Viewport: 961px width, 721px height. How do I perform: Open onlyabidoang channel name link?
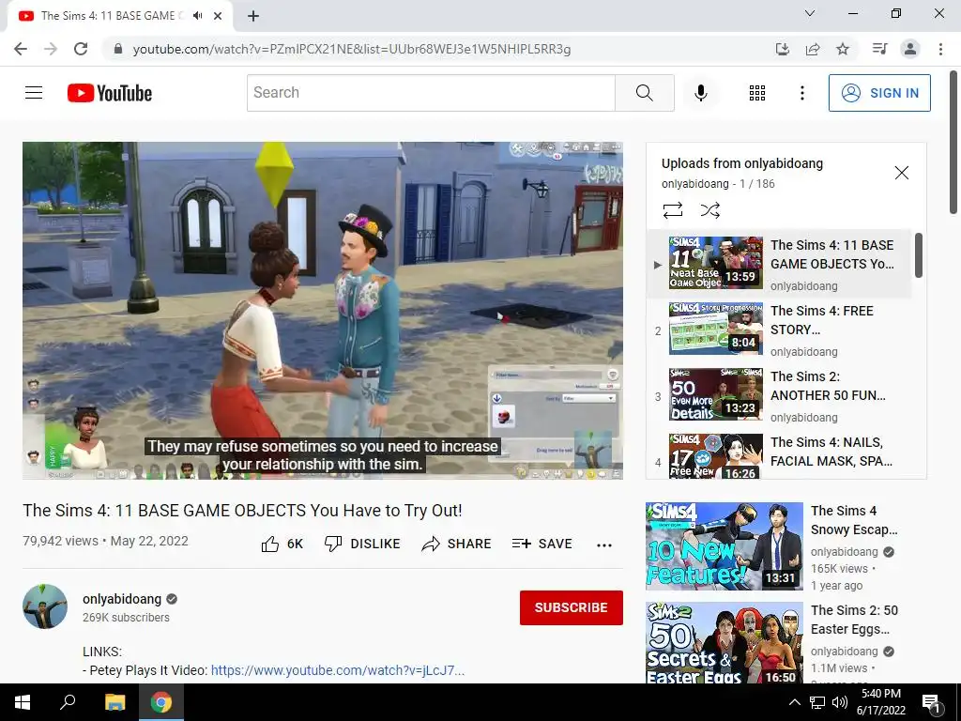(x=122, y=599)
